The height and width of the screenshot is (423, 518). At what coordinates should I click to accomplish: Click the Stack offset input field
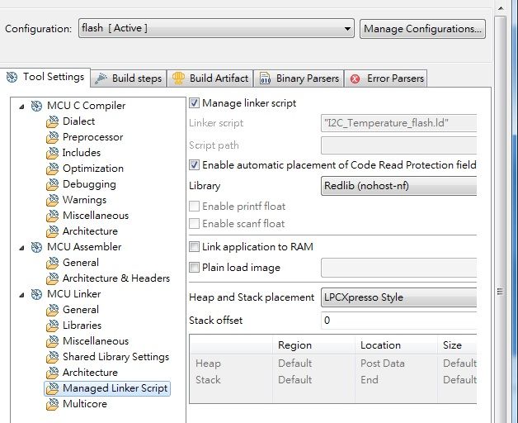click(x=399, y=320)
